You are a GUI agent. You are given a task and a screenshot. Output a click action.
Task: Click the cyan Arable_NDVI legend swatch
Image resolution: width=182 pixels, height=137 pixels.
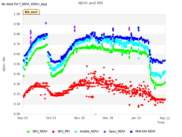click(76, 132)
